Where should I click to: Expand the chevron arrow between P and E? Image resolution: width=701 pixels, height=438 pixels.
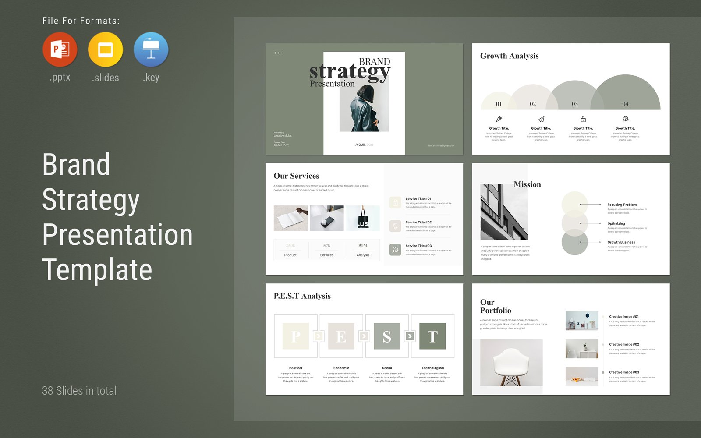(318, 335)
